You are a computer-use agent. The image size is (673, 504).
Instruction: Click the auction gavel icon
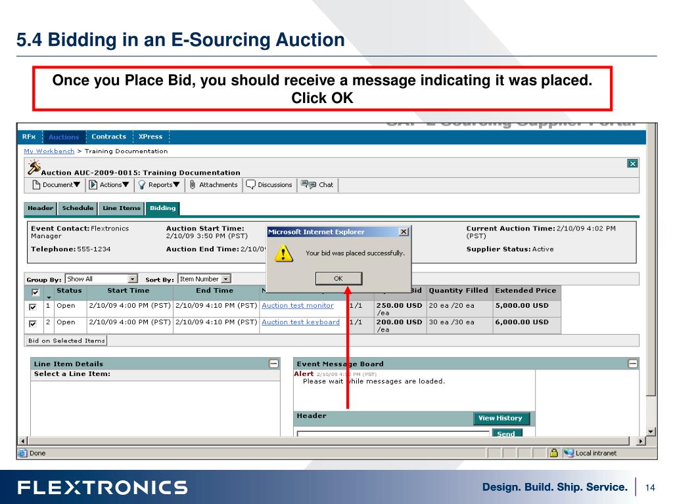pos(34,167)
